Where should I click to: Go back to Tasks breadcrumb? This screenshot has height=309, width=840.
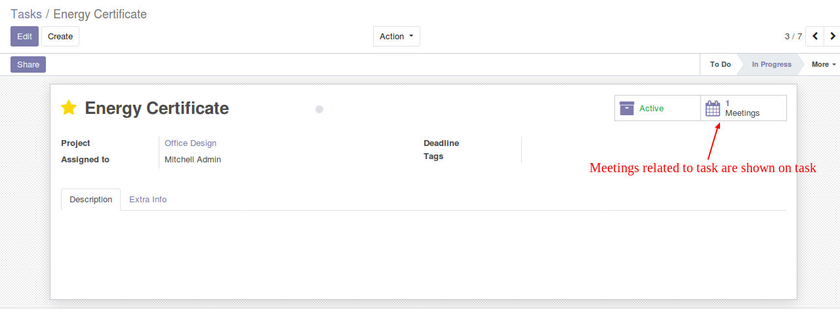(x=26, y=14)
